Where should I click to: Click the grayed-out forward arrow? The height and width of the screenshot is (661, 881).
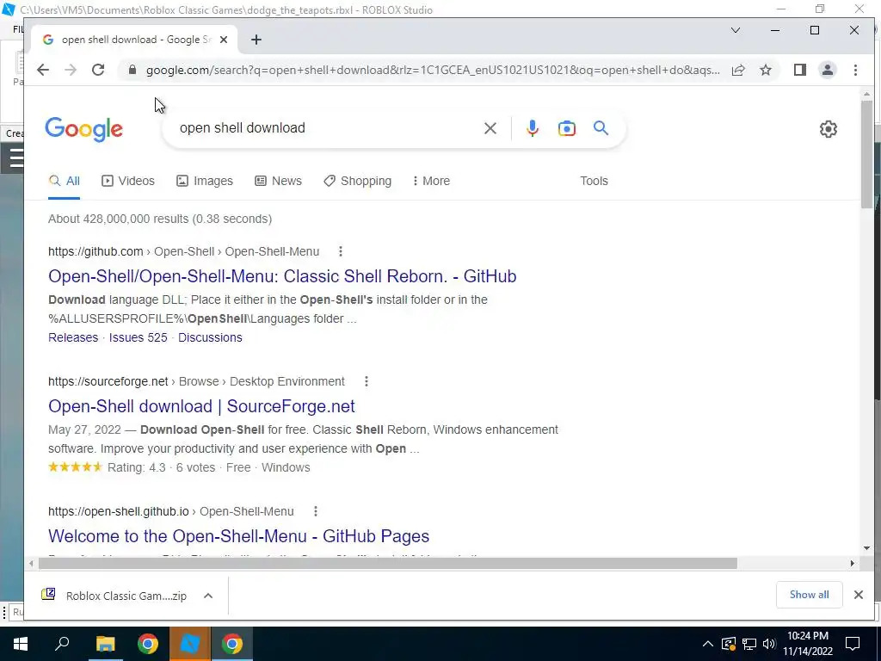pos(71,70)
